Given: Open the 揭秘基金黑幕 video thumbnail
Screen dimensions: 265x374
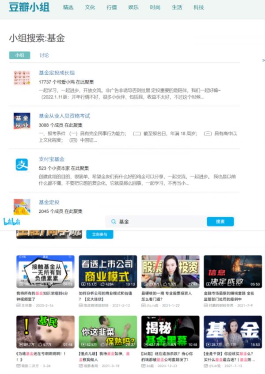Looking at the screenshot, I should [170, 331].
